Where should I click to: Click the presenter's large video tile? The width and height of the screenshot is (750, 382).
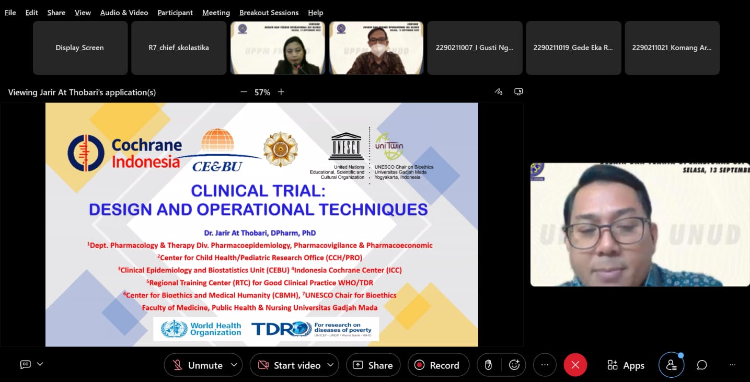click(640, 225)
